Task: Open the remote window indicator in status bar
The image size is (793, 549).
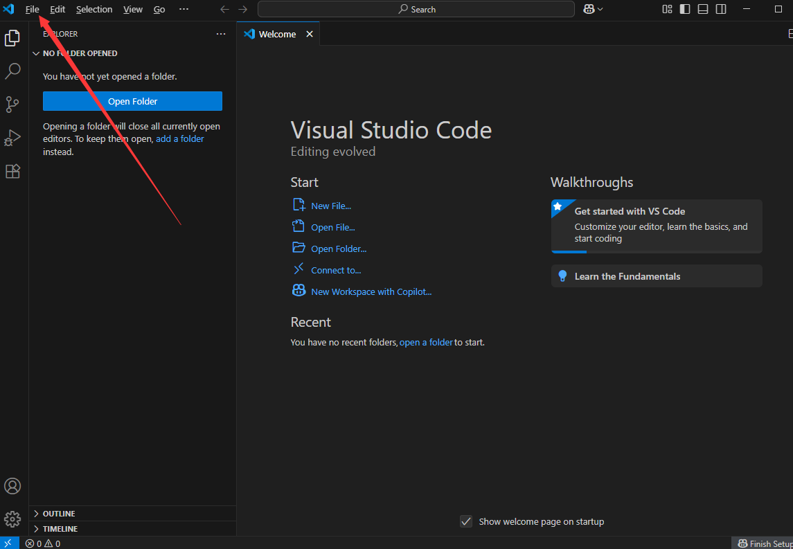Action: pyautogui.click(x=9, y=543)
